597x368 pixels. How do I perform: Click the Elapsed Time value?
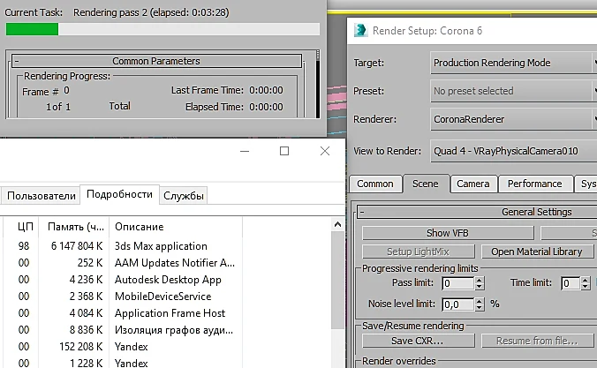click(266, 107)
